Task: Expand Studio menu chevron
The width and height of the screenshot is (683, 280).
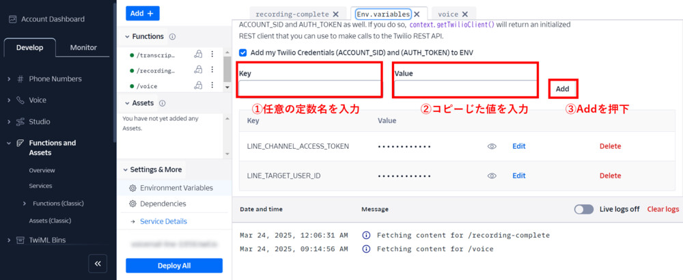Action: click(x=9, y=122)
